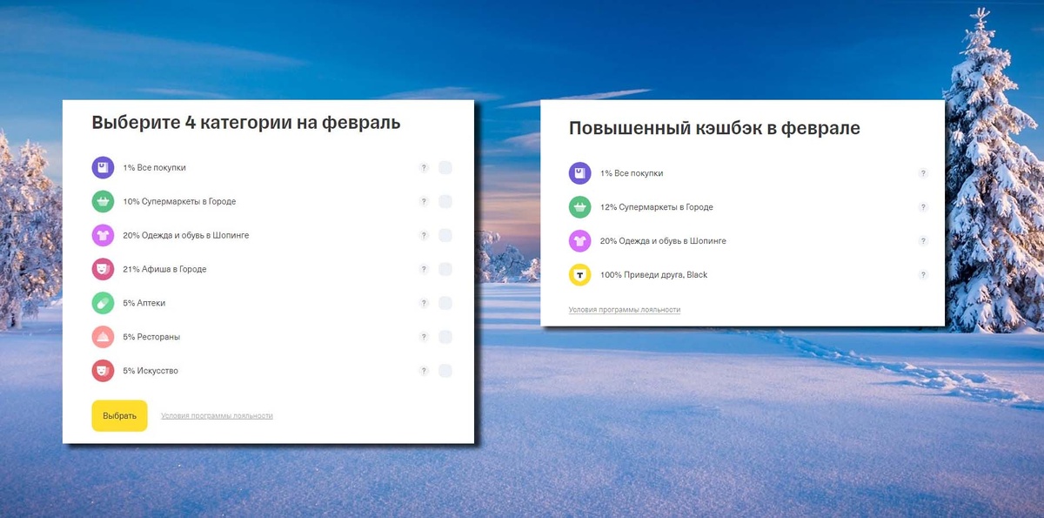Click the t-shirt icon for Одежда и обувь
This screenshot has height=518, width=1044.
[x=102, y=235]
